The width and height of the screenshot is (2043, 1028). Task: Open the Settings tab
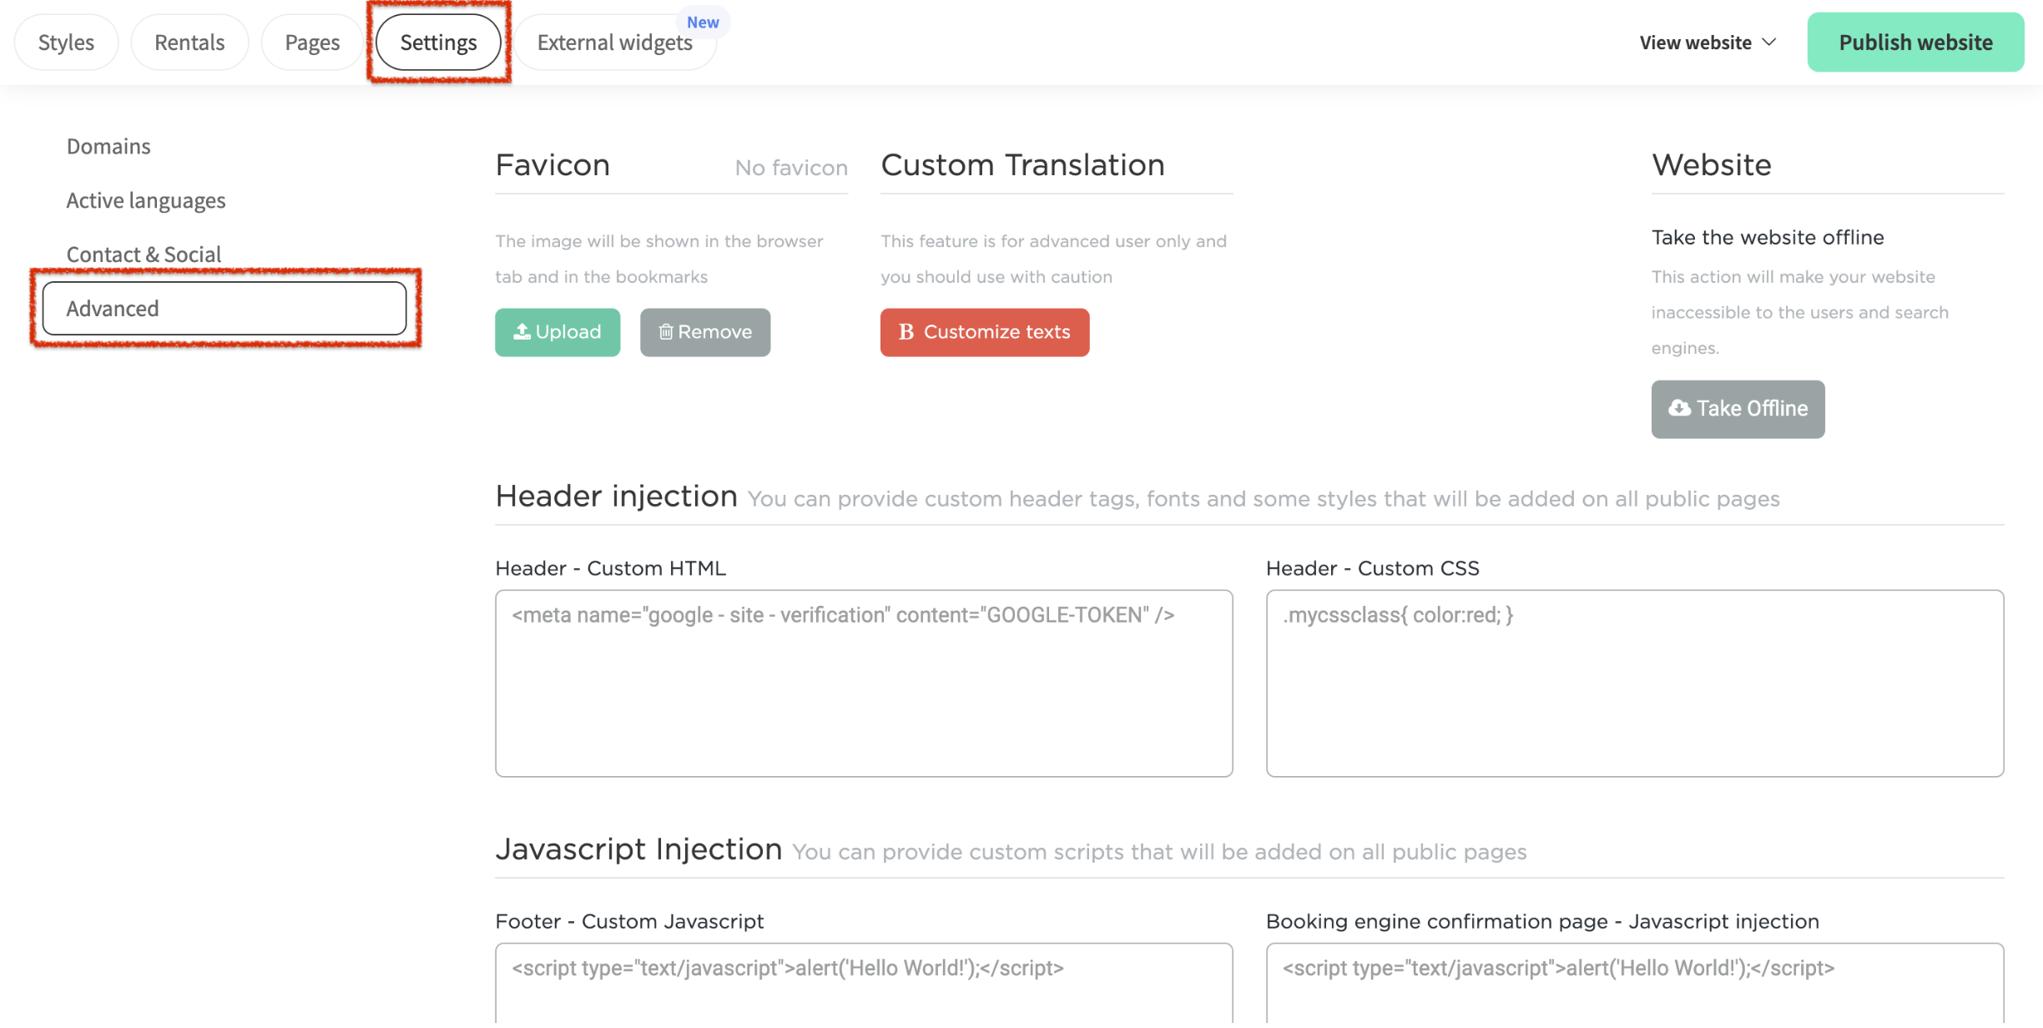[438, 42]
